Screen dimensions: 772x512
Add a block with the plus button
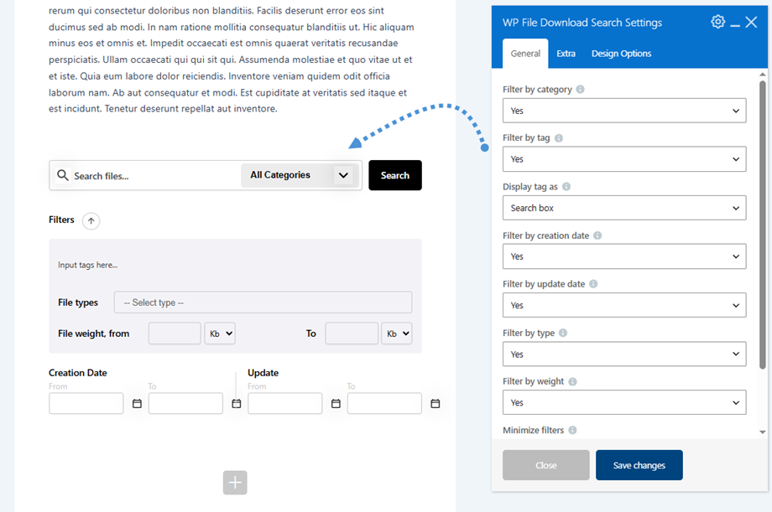235,483
